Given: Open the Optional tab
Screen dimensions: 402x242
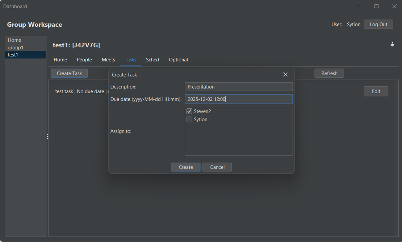Looking at the screenshot, I should [x=178, y=60].
